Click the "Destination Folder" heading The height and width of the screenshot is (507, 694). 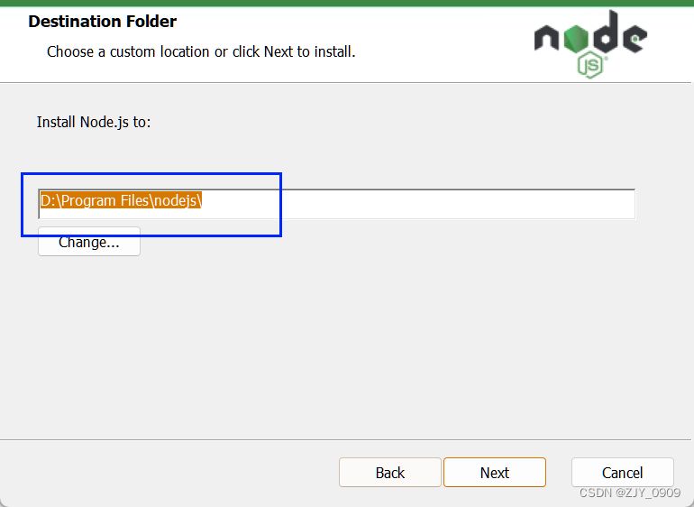(102, 22)
